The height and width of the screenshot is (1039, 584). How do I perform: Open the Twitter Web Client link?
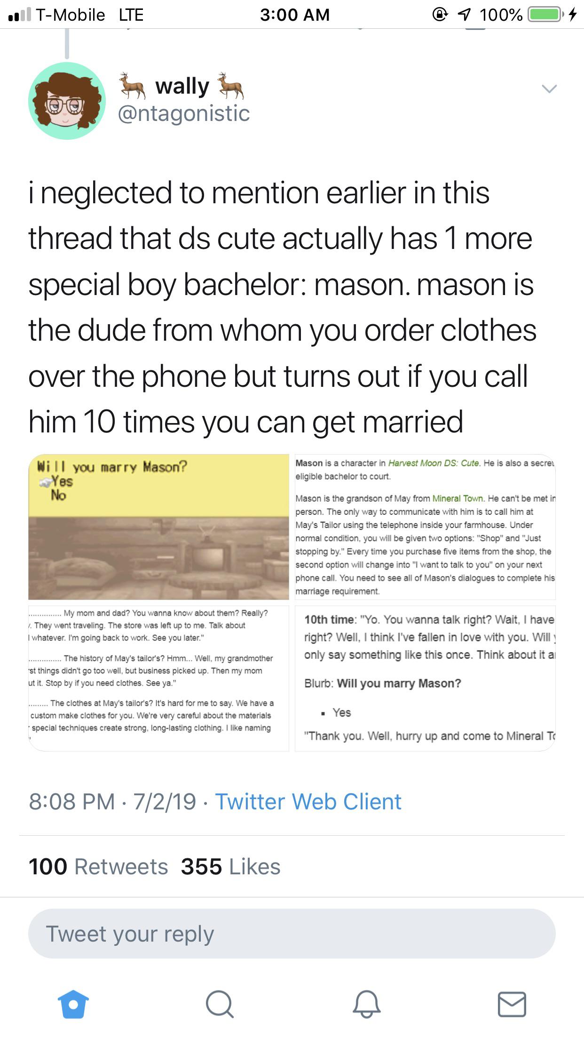[308, 801]
